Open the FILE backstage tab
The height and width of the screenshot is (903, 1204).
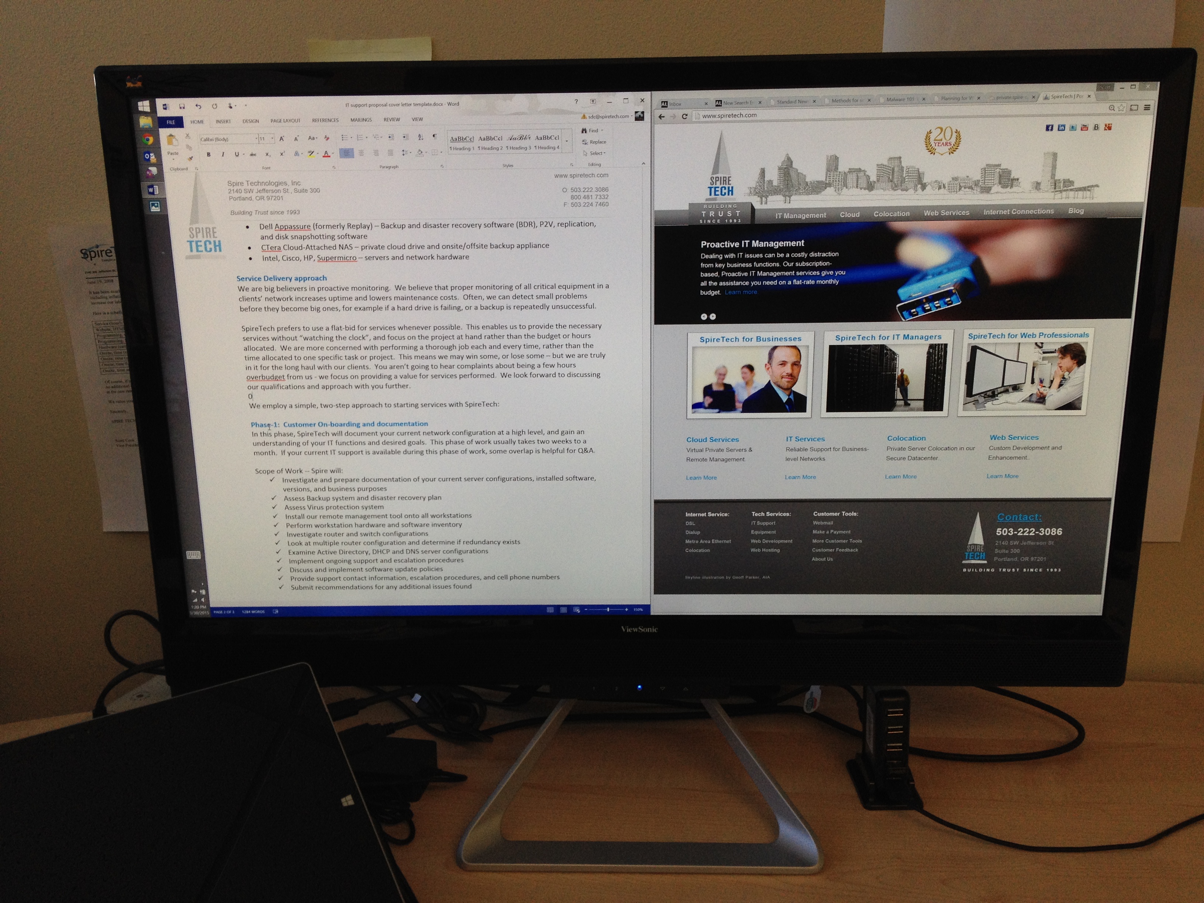[x=171, y=122]
